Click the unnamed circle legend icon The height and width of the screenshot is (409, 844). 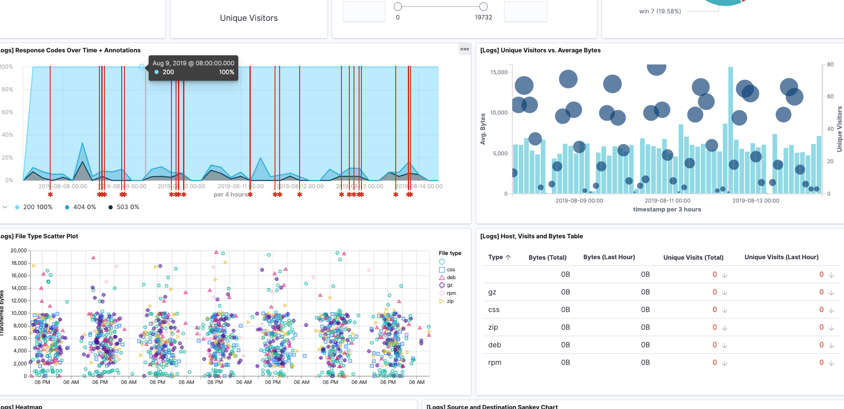(442, 262)
